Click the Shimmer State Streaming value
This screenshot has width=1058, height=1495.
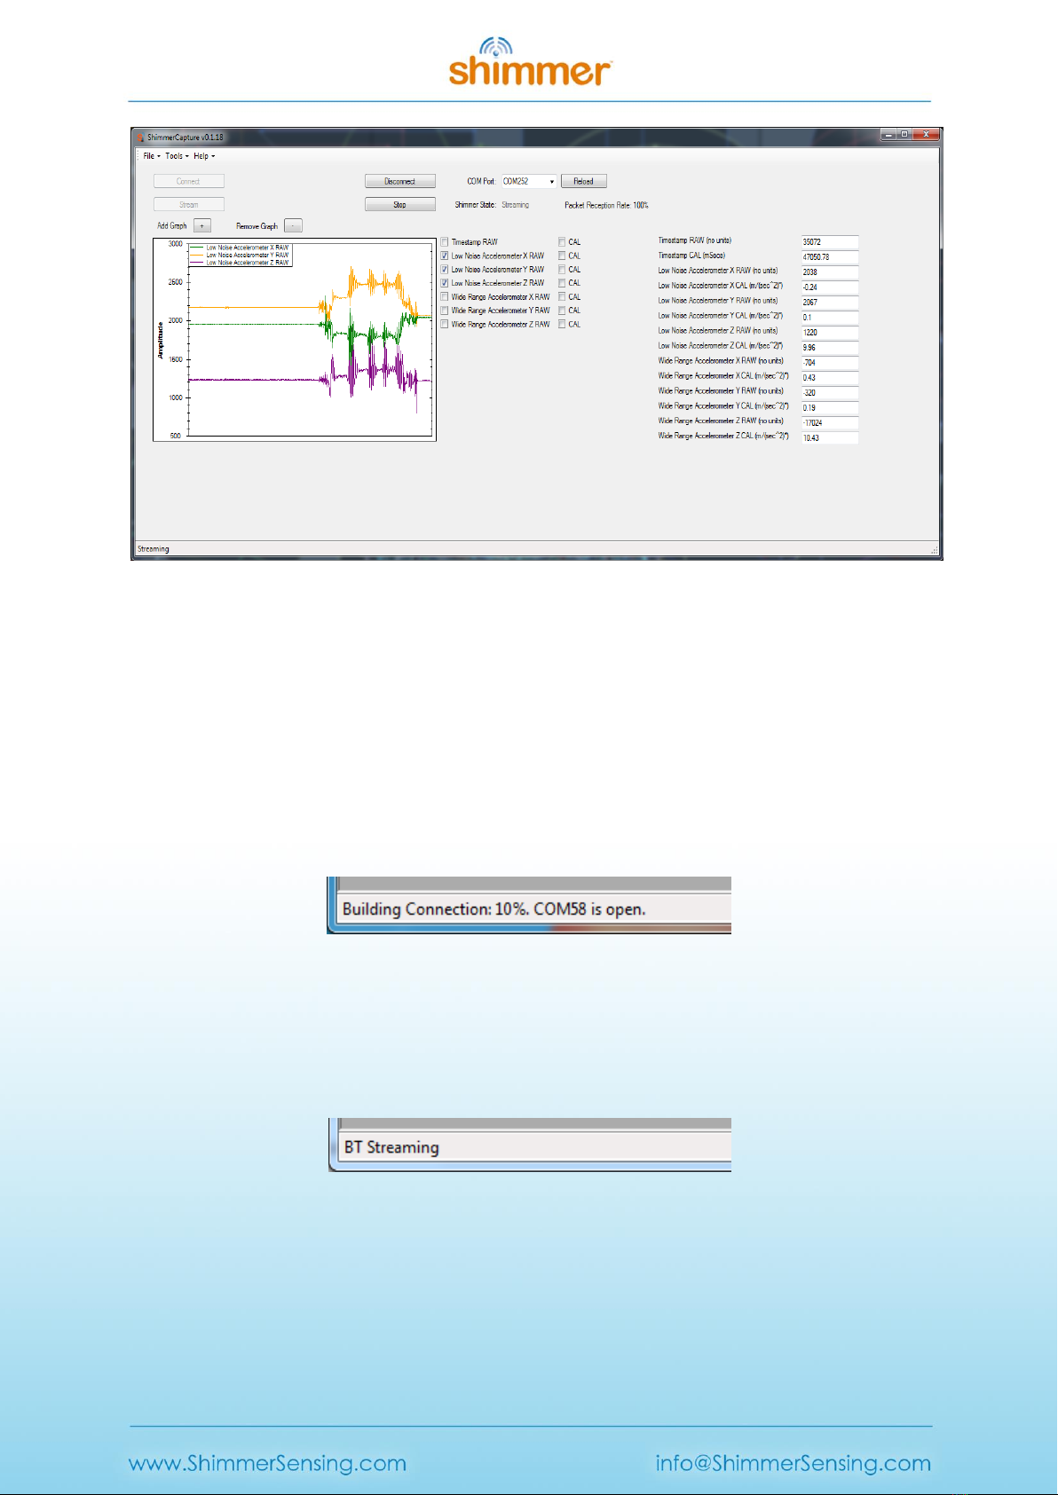[515, 205]
